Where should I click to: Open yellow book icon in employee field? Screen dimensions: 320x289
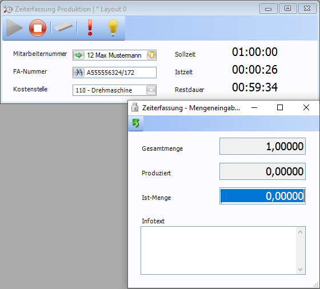coord(151,55)
